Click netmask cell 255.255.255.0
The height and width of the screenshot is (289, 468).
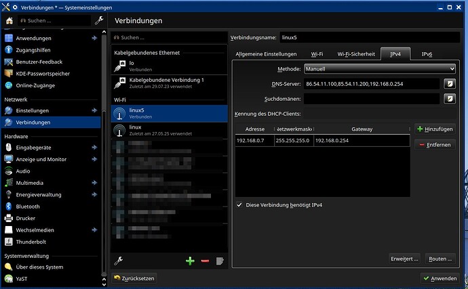click(294, 141)
